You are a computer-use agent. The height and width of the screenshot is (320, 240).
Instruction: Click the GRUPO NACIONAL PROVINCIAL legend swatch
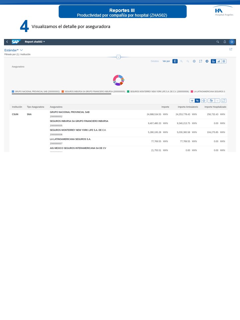(13, 91)
